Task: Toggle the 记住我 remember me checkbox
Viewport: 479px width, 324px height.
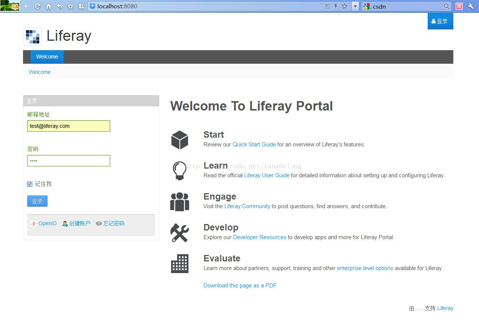Action: click(x=30, y=184)
